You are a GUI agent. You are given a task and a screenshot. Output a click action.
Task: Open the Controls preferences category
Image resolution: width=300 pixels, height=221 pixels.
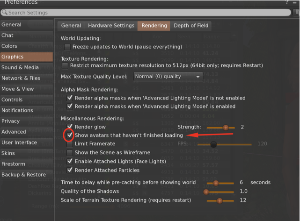click(x=27, y=100)
